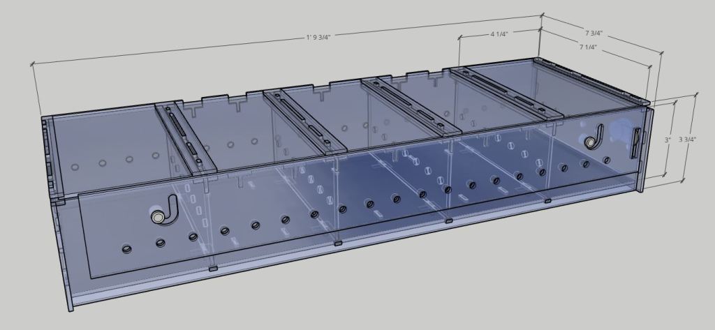Image resolution: width=715 pixels, height=330 pixels.
Task: Select the J-shaped hook slot near right end
Action: tap(595, 135)
